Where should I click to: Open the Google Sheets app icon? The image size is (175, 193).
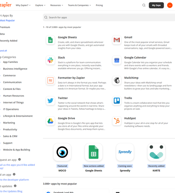click(50, 40)
